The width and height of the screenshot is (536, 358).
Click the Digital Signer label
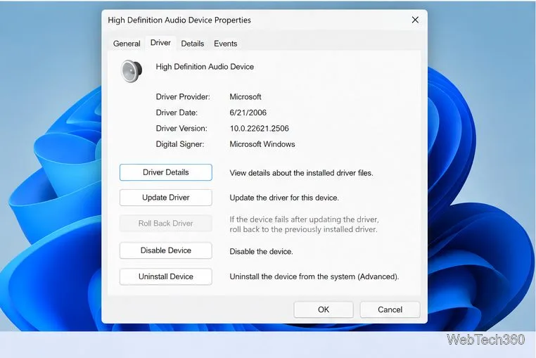click(x=180, y=144)
